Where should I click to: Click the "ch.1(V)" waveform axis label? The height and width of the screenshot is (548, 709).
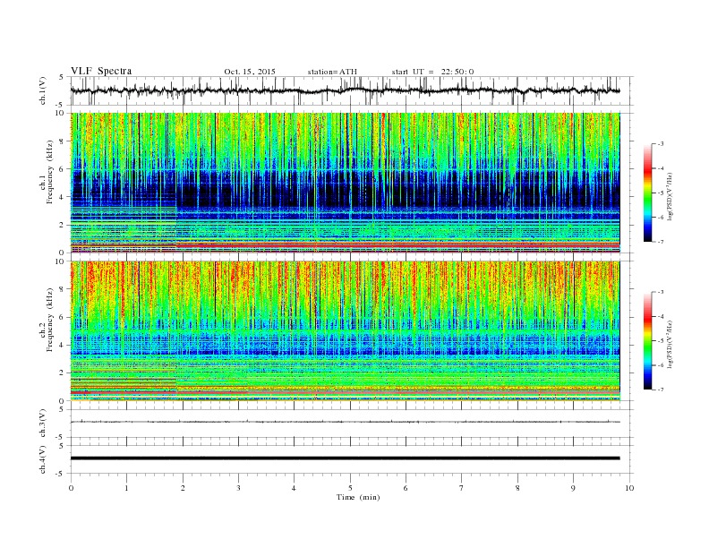(x=43, y=90)
